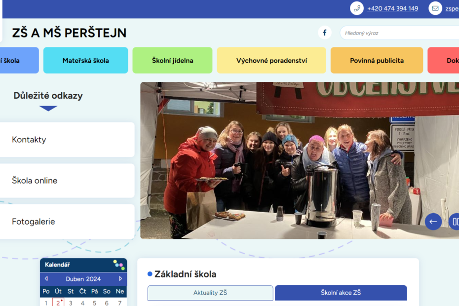459x306 pixels.
Task: Click the email envelope icon
Action: 435,8
